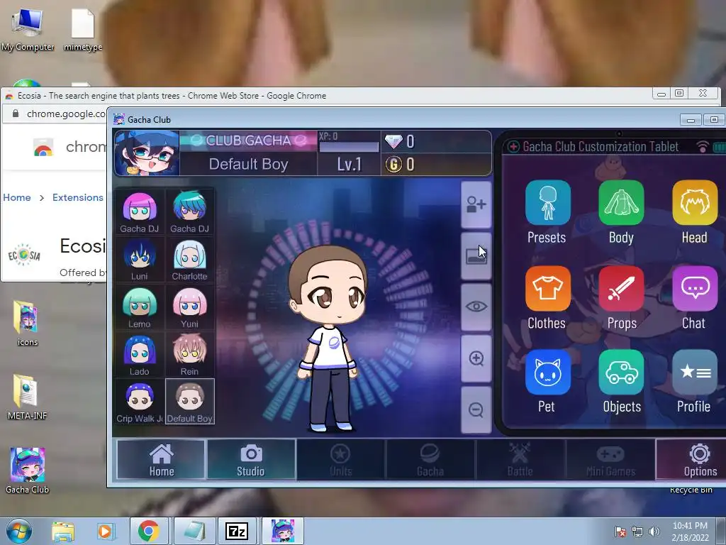Viewport: 726px width, 545px height.
Task: Select the Default Boy character slot
Action: tap(189, 402)
